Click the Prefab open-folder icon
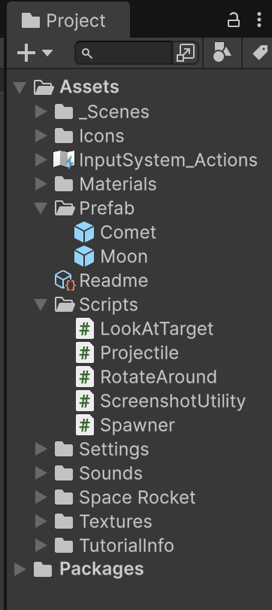 click(65, 208)
